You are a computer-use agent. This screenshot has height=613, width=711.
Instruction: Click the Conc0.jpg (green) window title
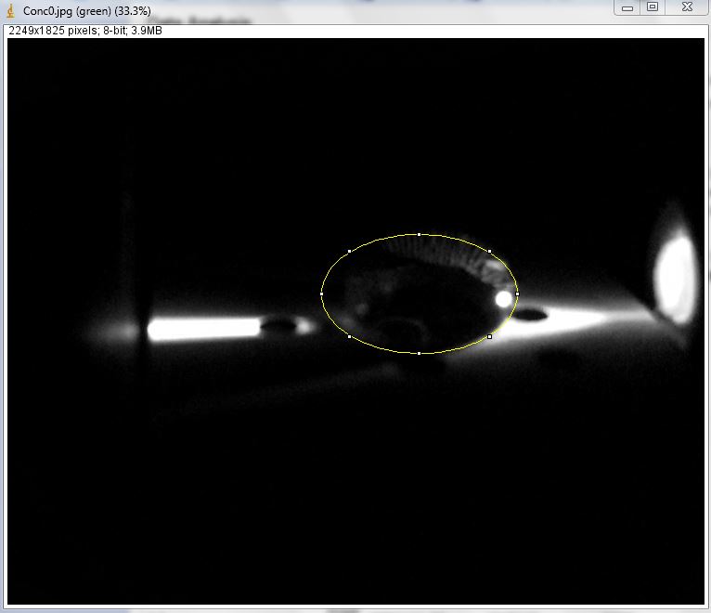click(86, 8)
